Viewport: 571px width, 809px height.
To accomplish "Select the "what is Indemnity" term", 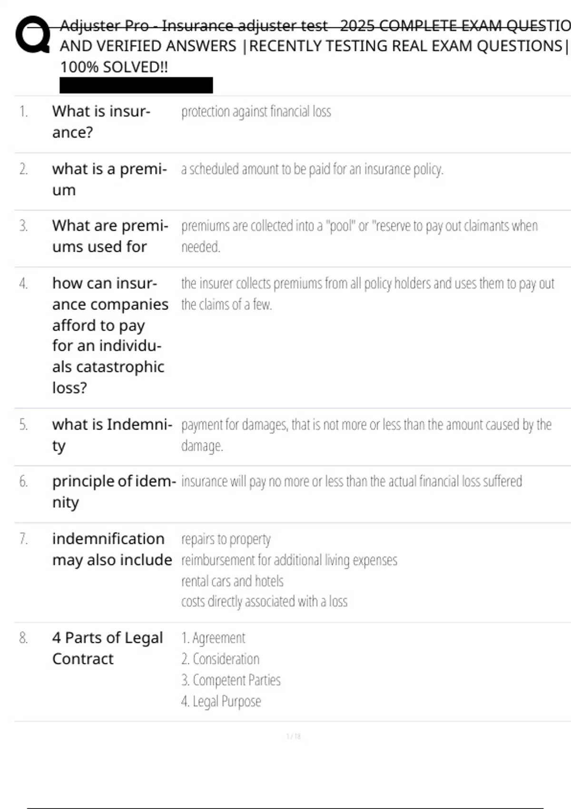I will pyautogui.click(x=112, y=434).
